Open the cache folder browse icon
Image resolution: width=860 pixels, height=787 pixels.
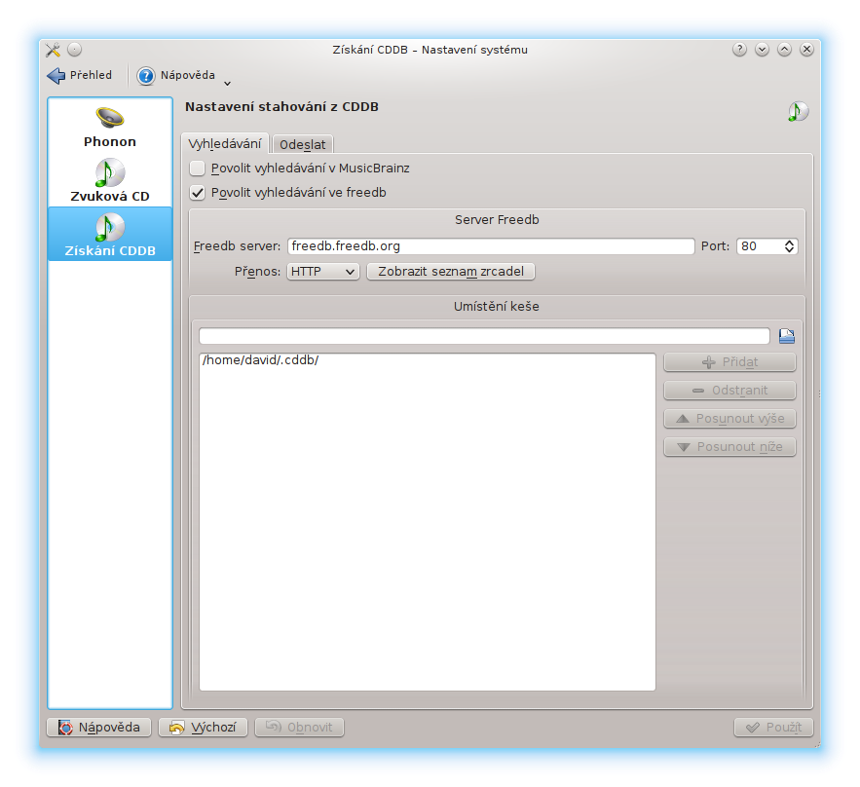coord(787,336)
